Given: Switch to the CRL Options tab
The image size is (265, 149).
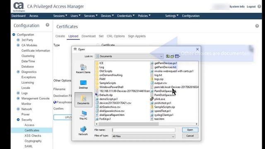Looking at the screenshot, I should pyautogui.click(x=116, y=36).
